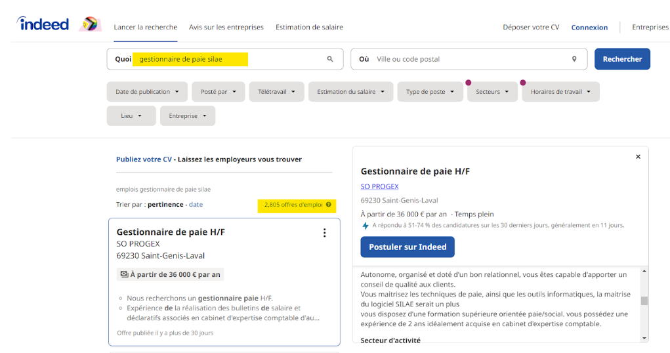Expand the Type de poste filter
670x353 pixels.
430,91
